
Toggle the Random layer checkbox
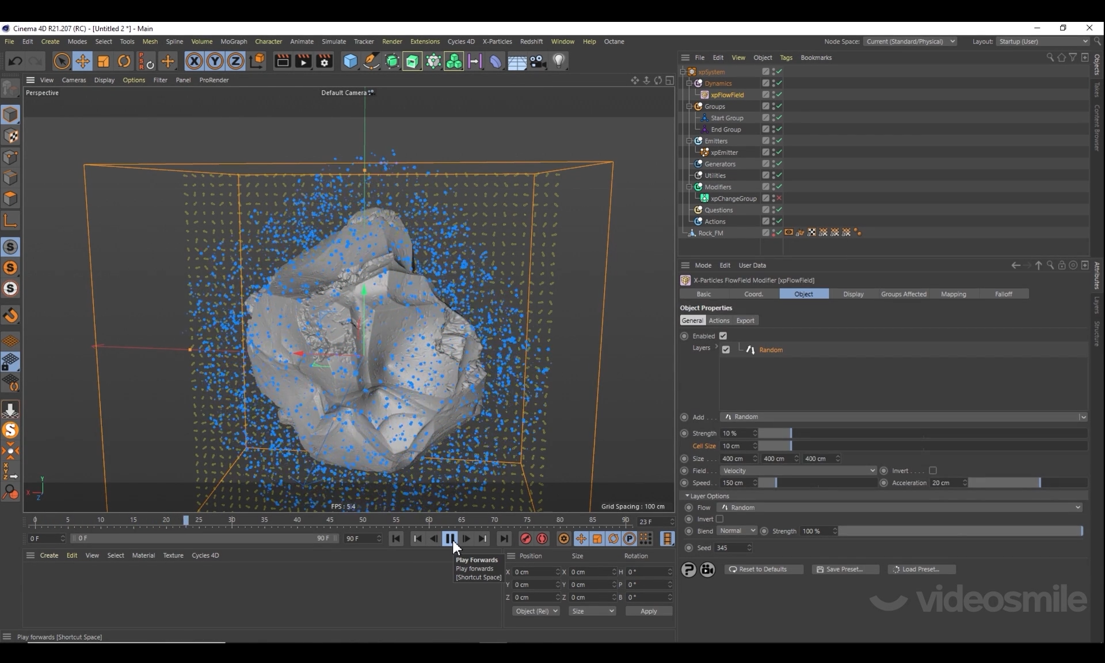[726, 350]
